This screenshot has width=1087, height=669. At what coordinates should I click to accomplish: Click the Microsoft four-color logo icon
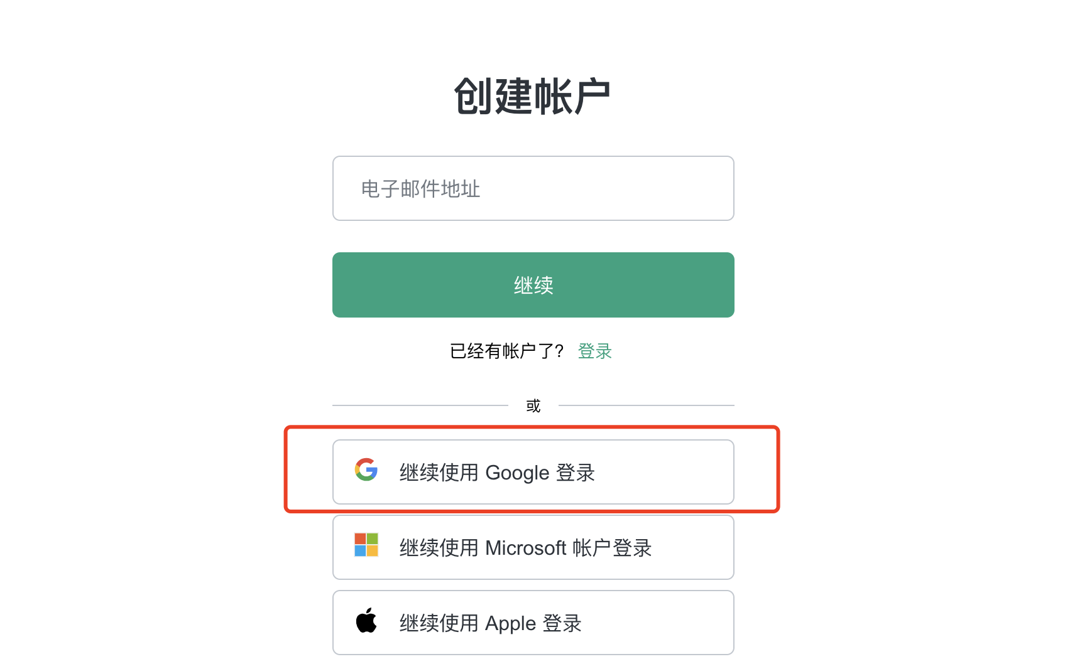point(366,545)
